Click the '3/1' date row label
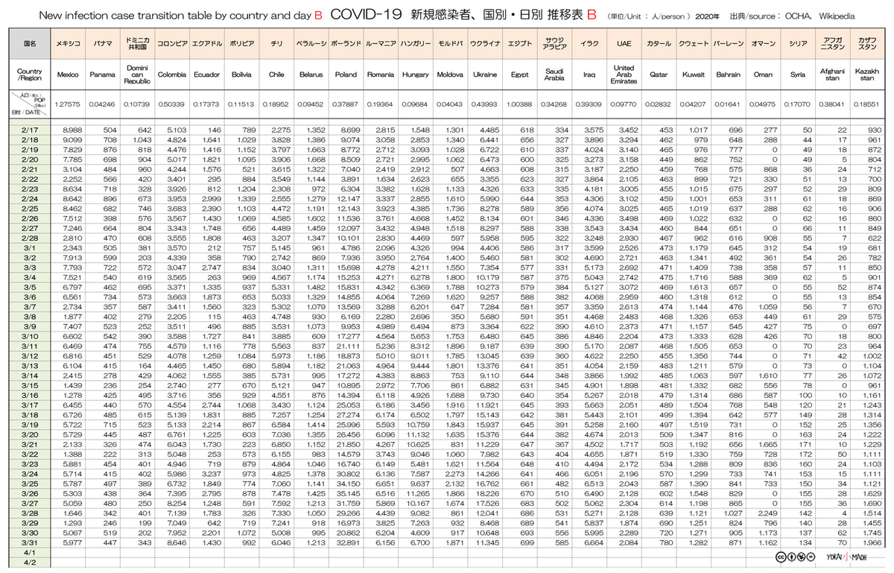Viewport: 894px width, 573px height. [31, 247]
